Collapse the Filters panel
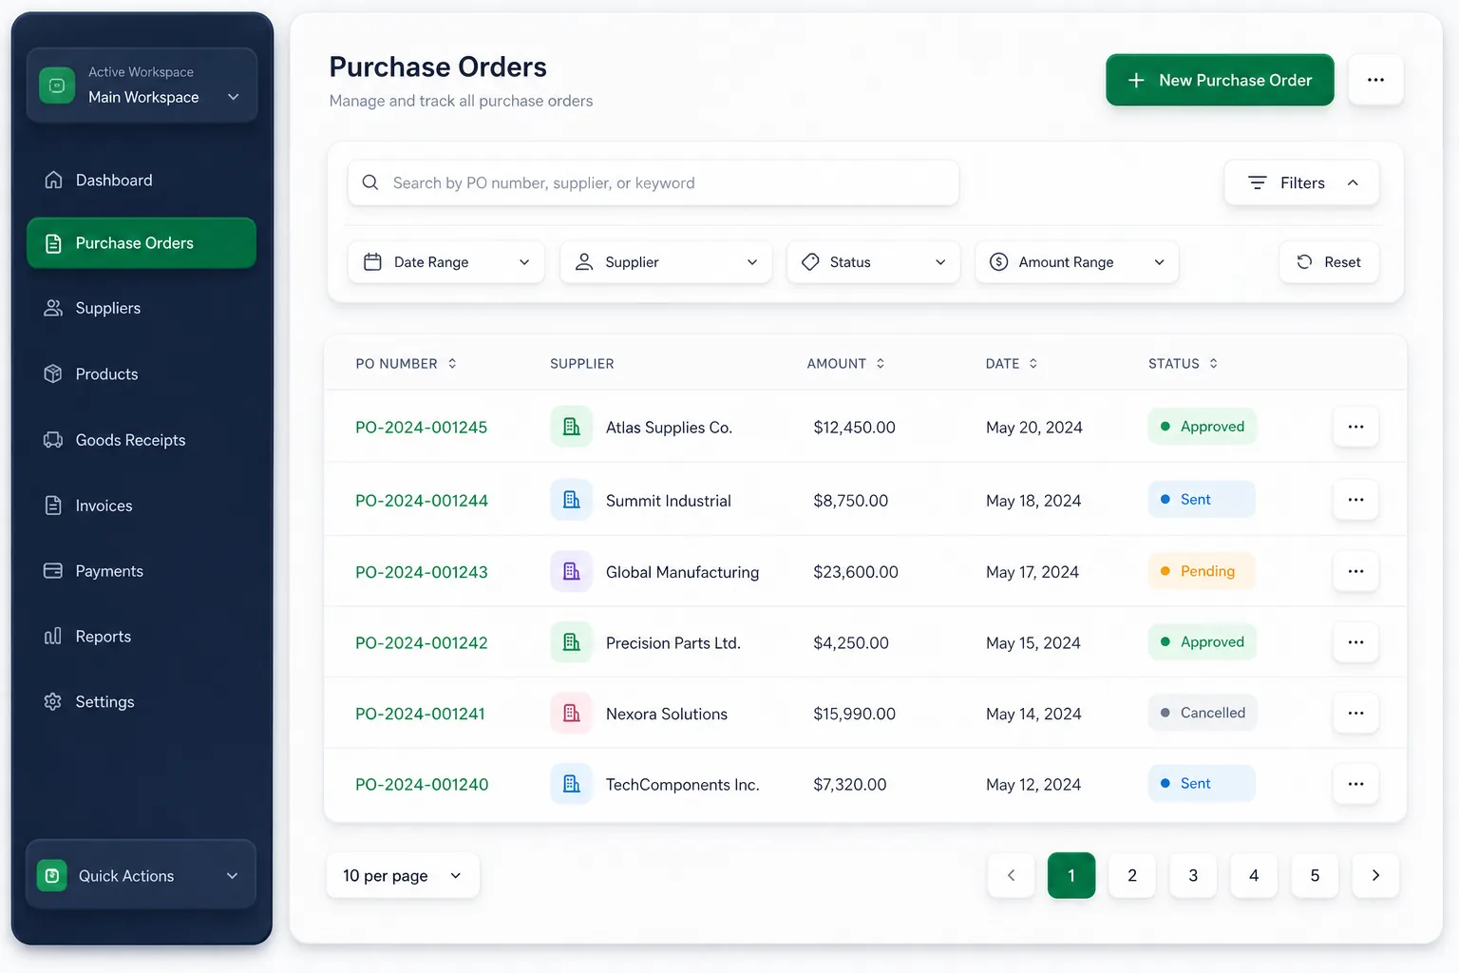The width and height of the screenshot is (1459, 973). point(1301,182)
